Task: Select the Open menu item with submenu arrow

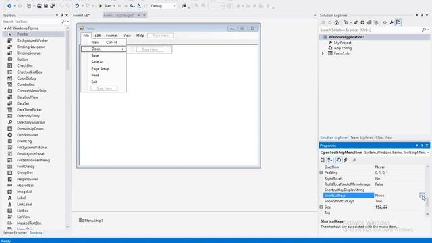Action: pyautogui.click(x=103, y=49)
